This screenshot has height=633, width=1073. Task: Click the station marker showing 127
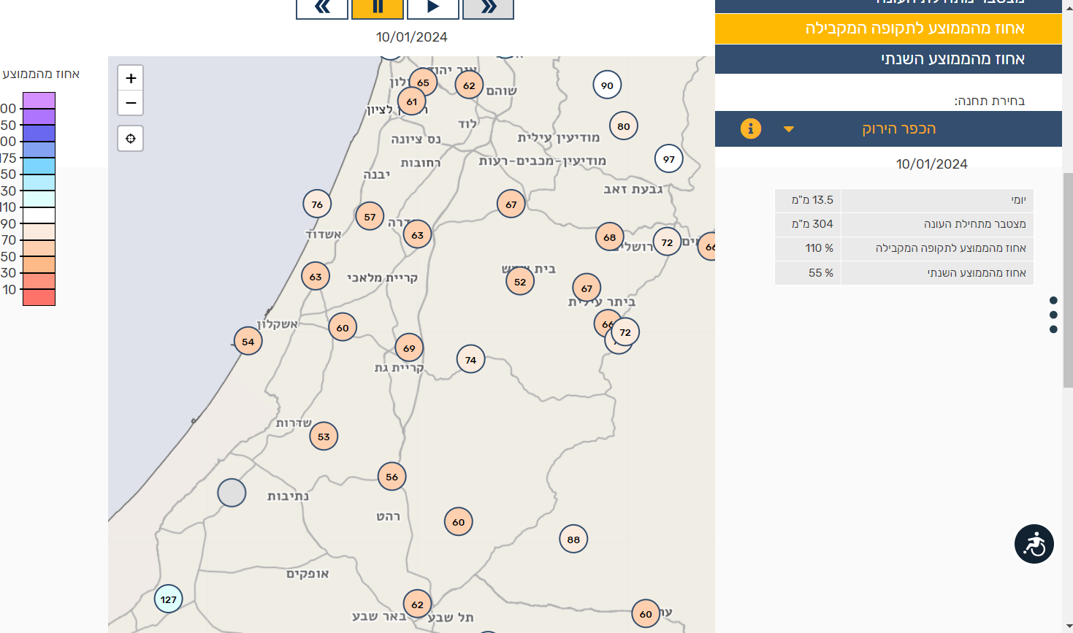pyautogui.click(x=169, y=599)
